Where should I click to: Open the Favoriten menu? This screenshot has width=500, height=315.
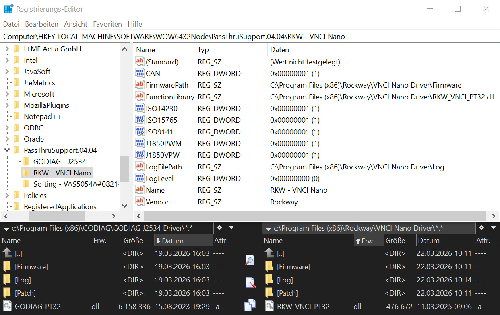[107, 24]
